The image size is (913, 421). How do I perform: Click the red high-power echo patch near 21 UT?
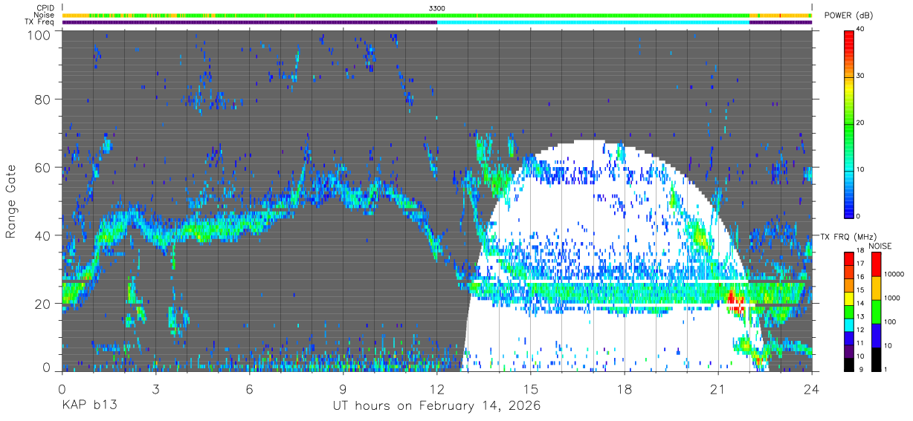tap(735, 300)
